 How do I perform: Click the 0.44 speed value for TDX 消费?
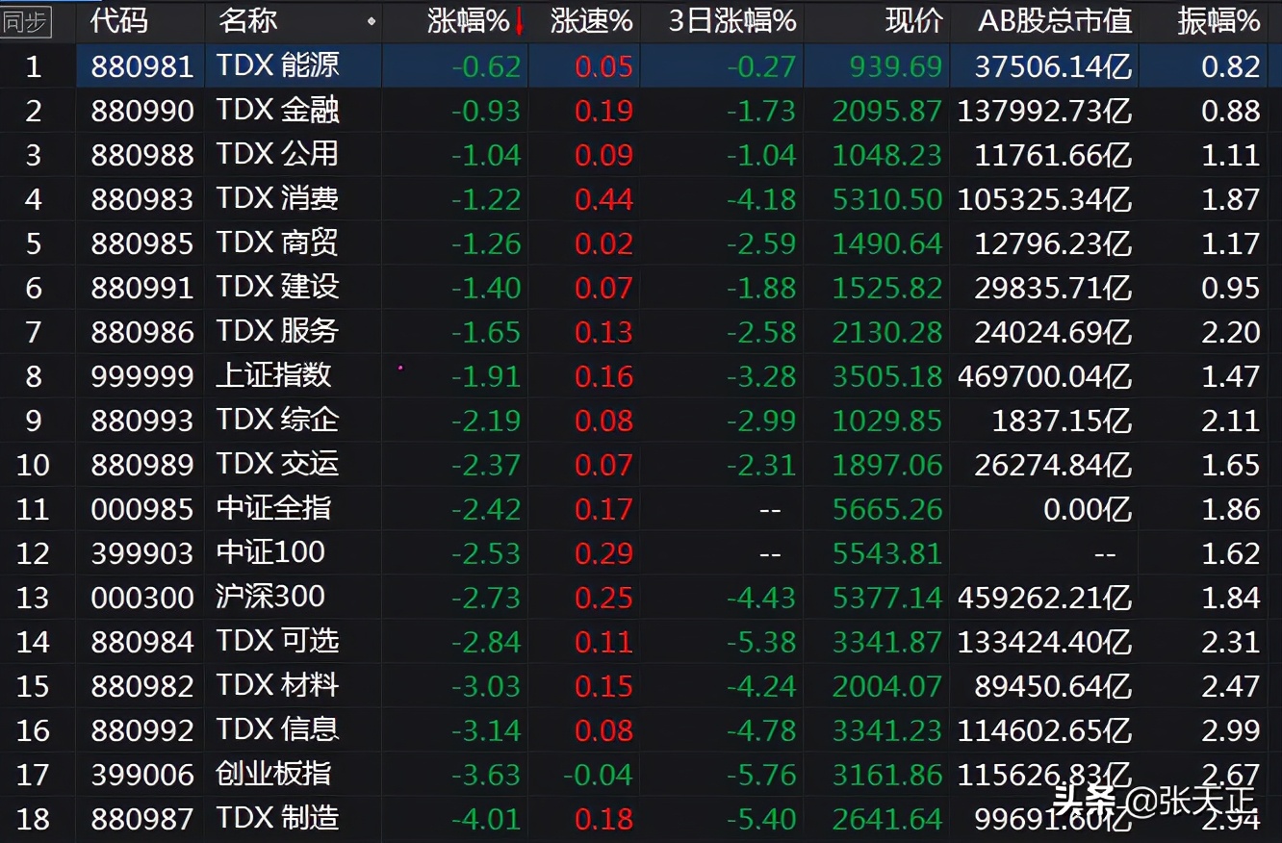point(603,199)
